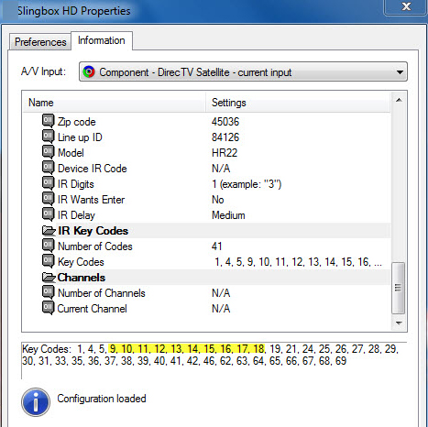Click the component input icon in dropdown

tap(89, 72)
